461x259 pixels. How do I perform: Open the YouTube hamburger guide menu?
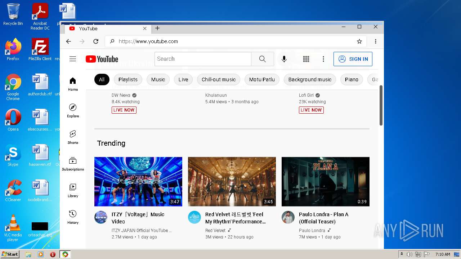[73, 59]
